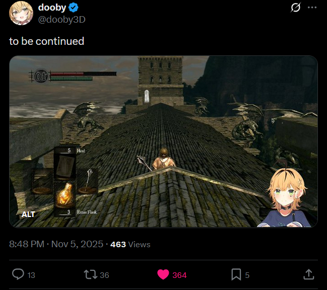
Task: Open dooby's profile avatar picture
Action: [x=21, y=13]
